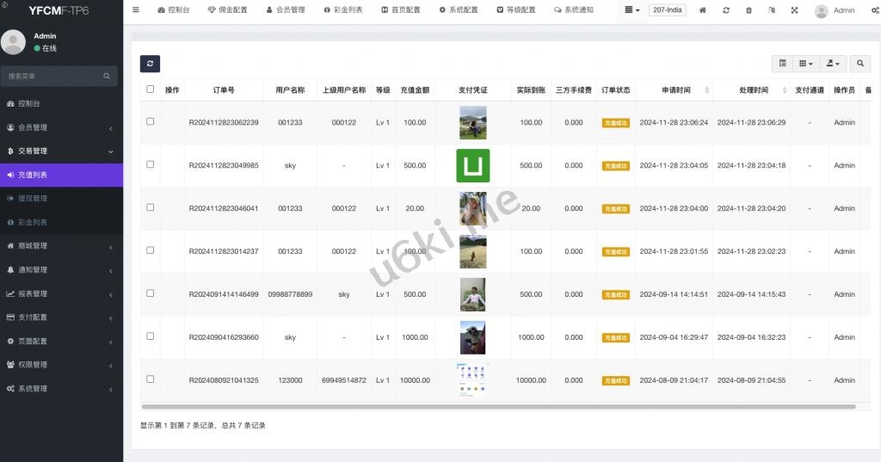Select the checkbox for order R2024080921041325
881x462 pixels.
click(x=151, y=379)
